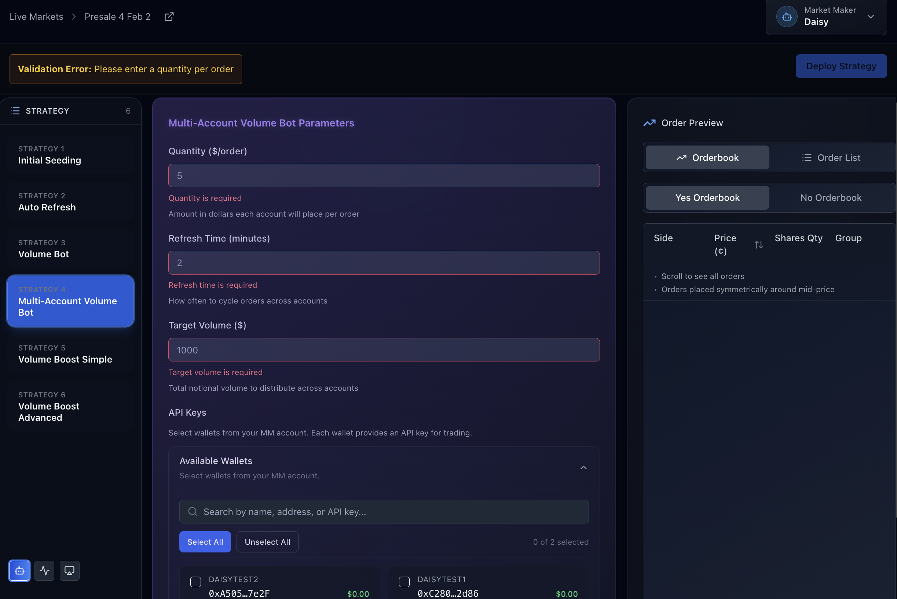Switch to No Orderbook mode
This screenshot has height=599, width=897.
(x=831, y=198)
